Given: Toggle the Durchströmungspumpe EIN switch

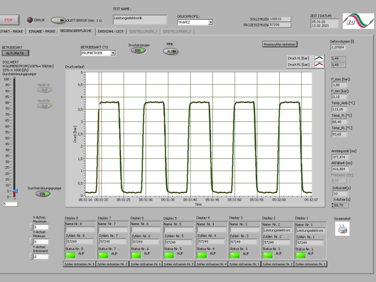Looking at the screenshot, I should tap(43, 194).
